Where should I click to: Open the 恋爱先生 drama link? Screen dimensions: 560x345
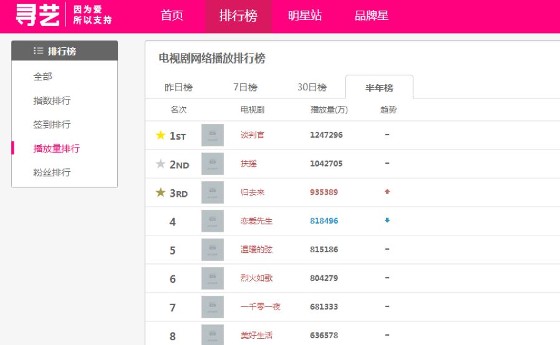[256, 220]
